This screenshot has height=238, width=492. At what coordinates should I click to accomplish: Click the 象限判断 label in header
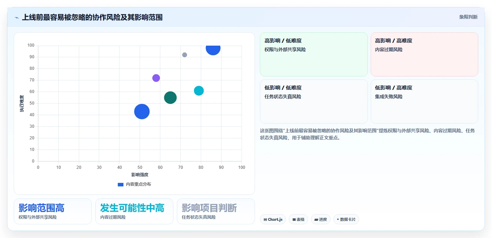468,17
